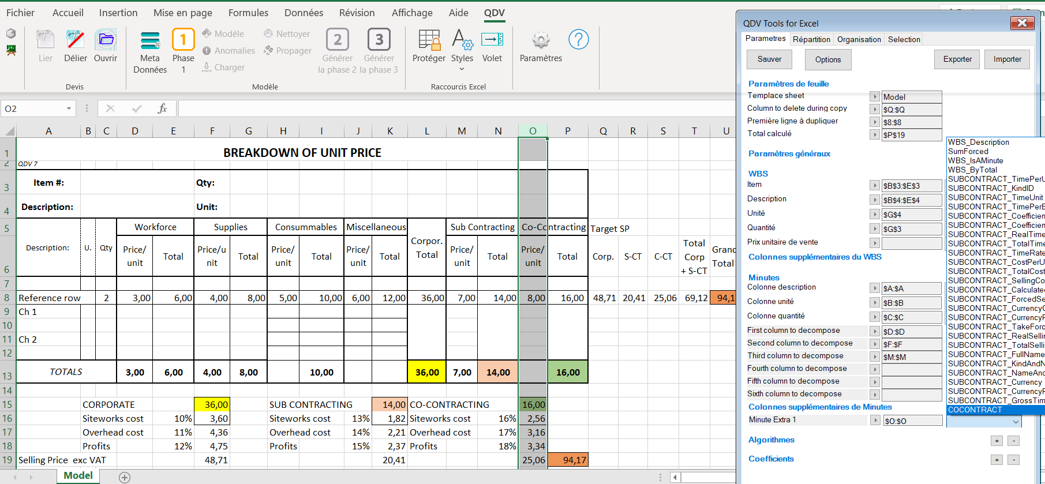Screen dimensions: 1045x484
Task: Select the Phase 1 button
Action: 183,51
